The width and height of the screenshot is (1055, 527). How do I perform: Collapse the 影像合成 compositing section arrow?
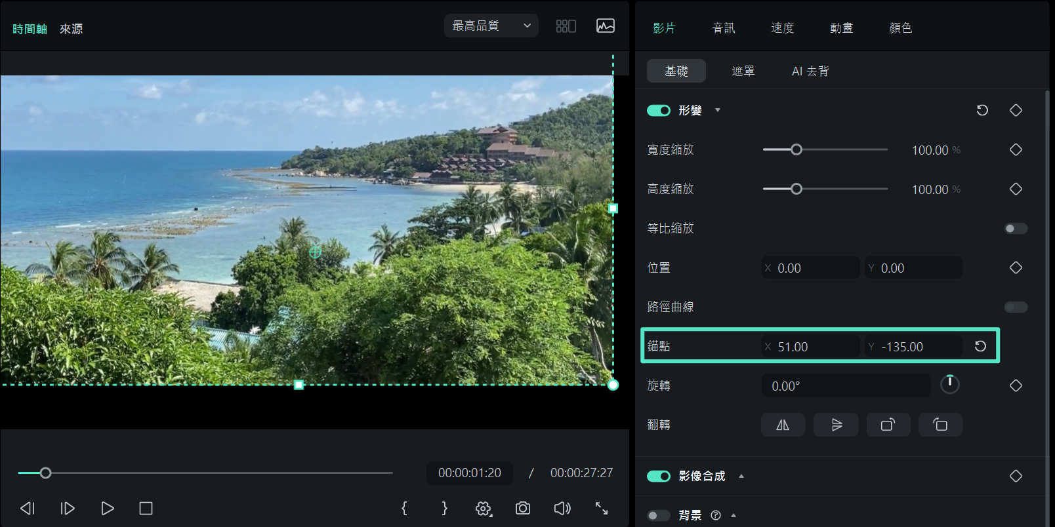(x=741, y=476)
